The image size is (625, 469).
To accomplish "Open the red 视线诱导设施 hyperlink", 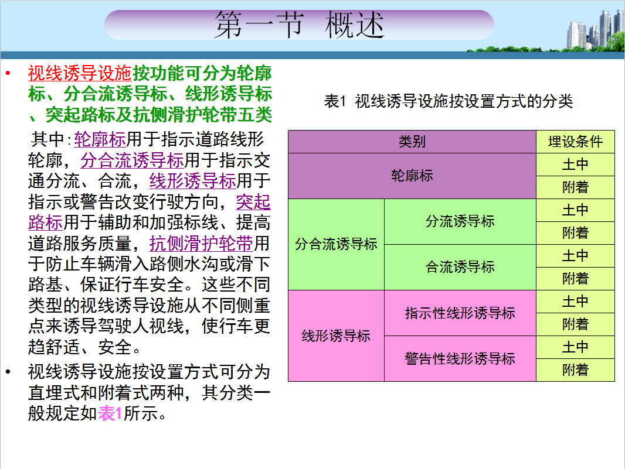I will tap(80, 73).
